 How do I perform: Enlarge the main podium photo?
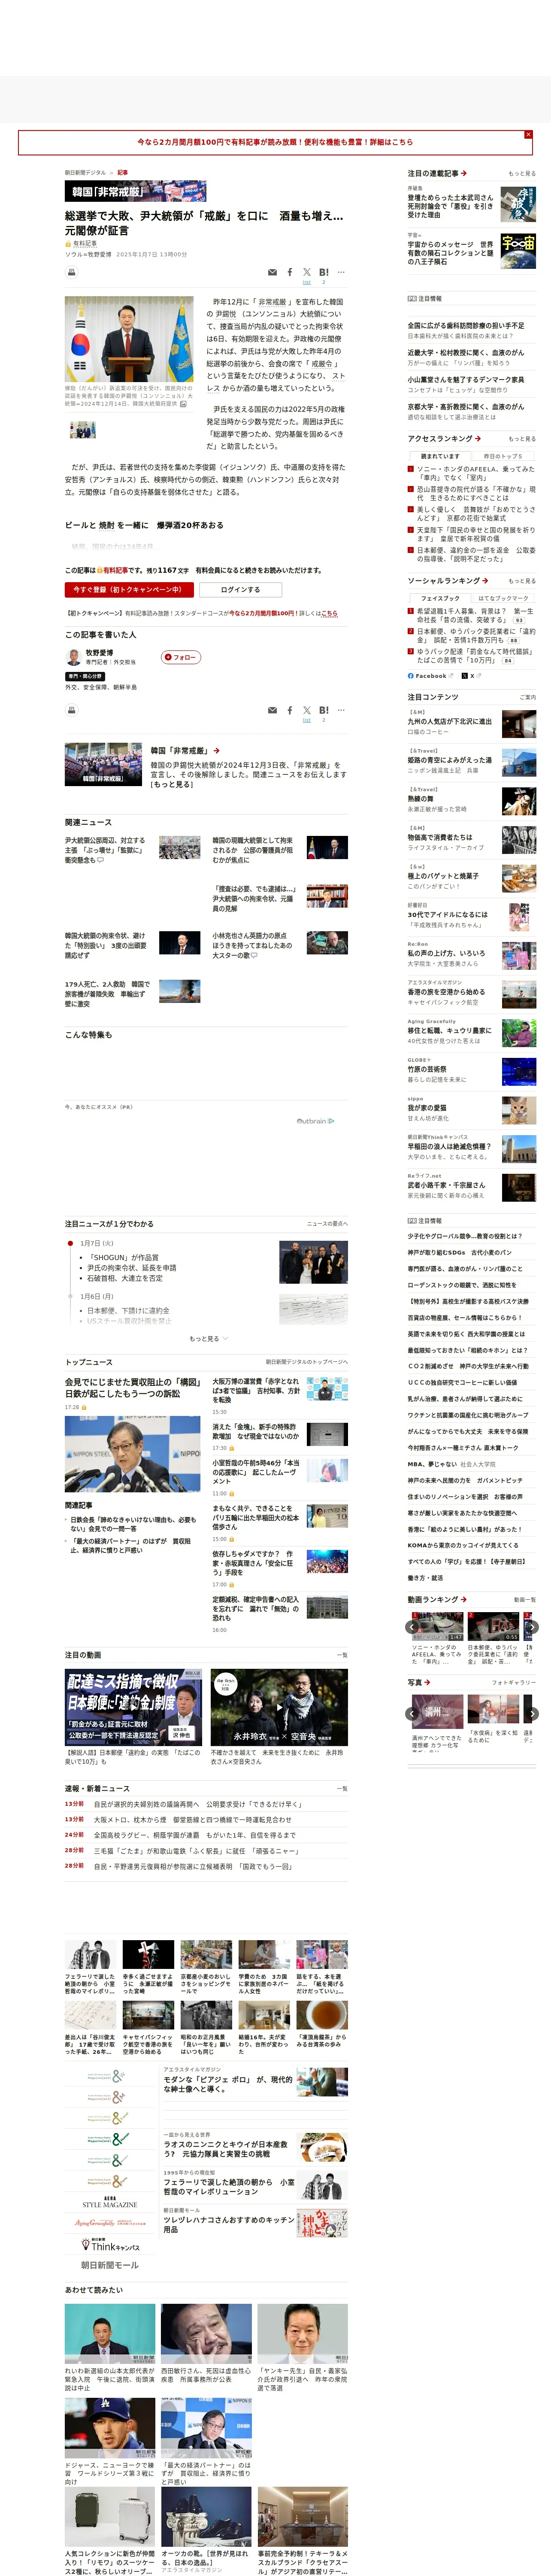129,339
